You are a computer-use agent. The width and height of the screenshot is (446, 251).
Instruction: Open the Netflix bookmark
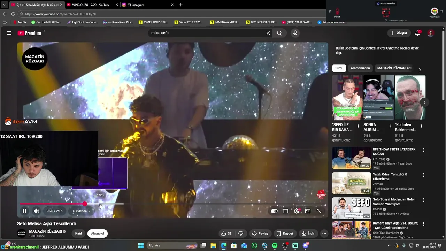click(x=19, y=22)
